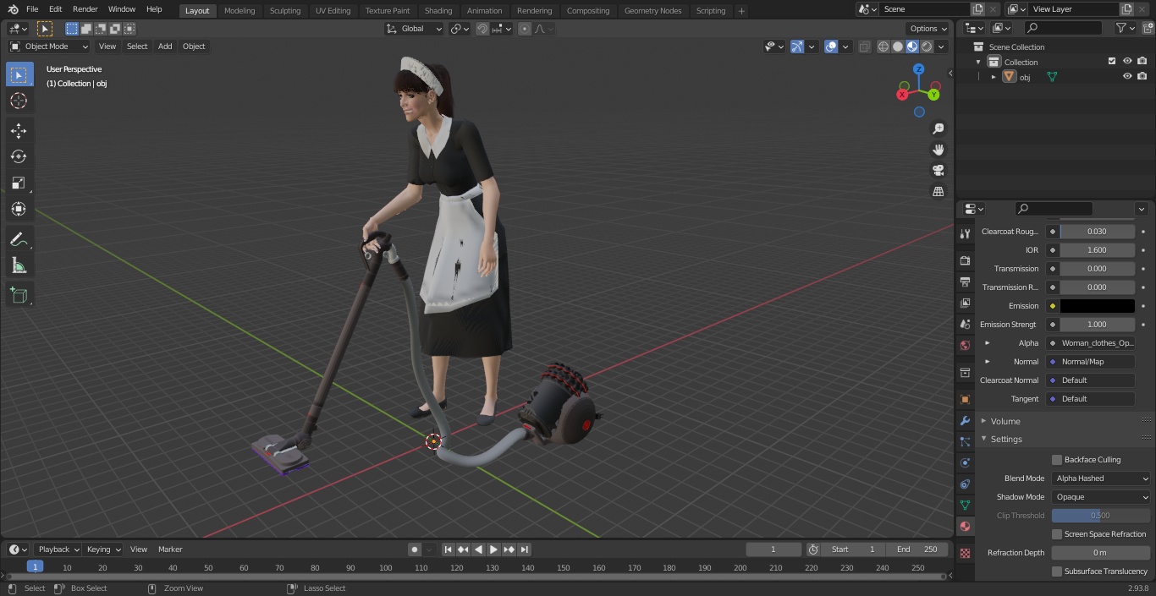The width and height of the screenshot is (1156, 596).
Task: Click the End frame field
Action: click(917, 550)
